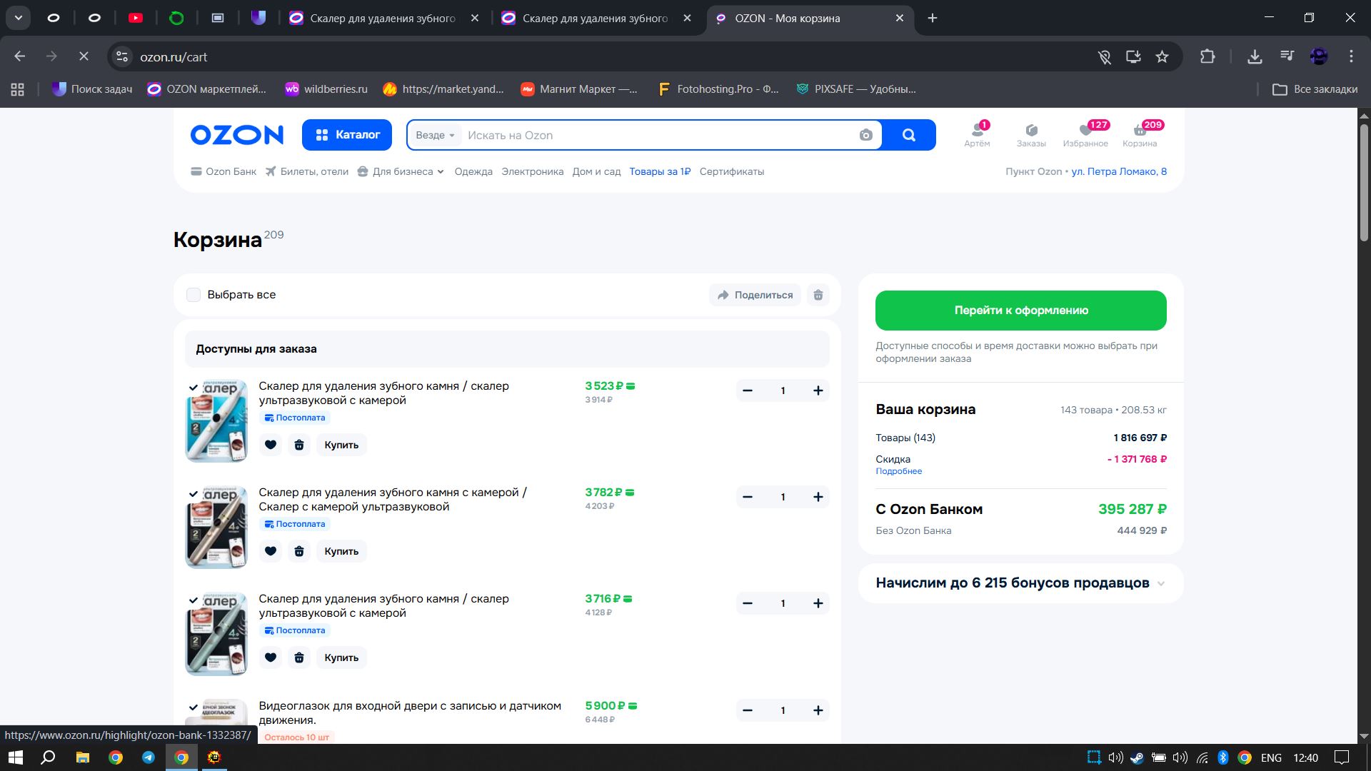The width and height of the screenshot is (1371, 771).
Task: Uncheck the Видеоглазок product checkbox
Action: coord(194,707)
